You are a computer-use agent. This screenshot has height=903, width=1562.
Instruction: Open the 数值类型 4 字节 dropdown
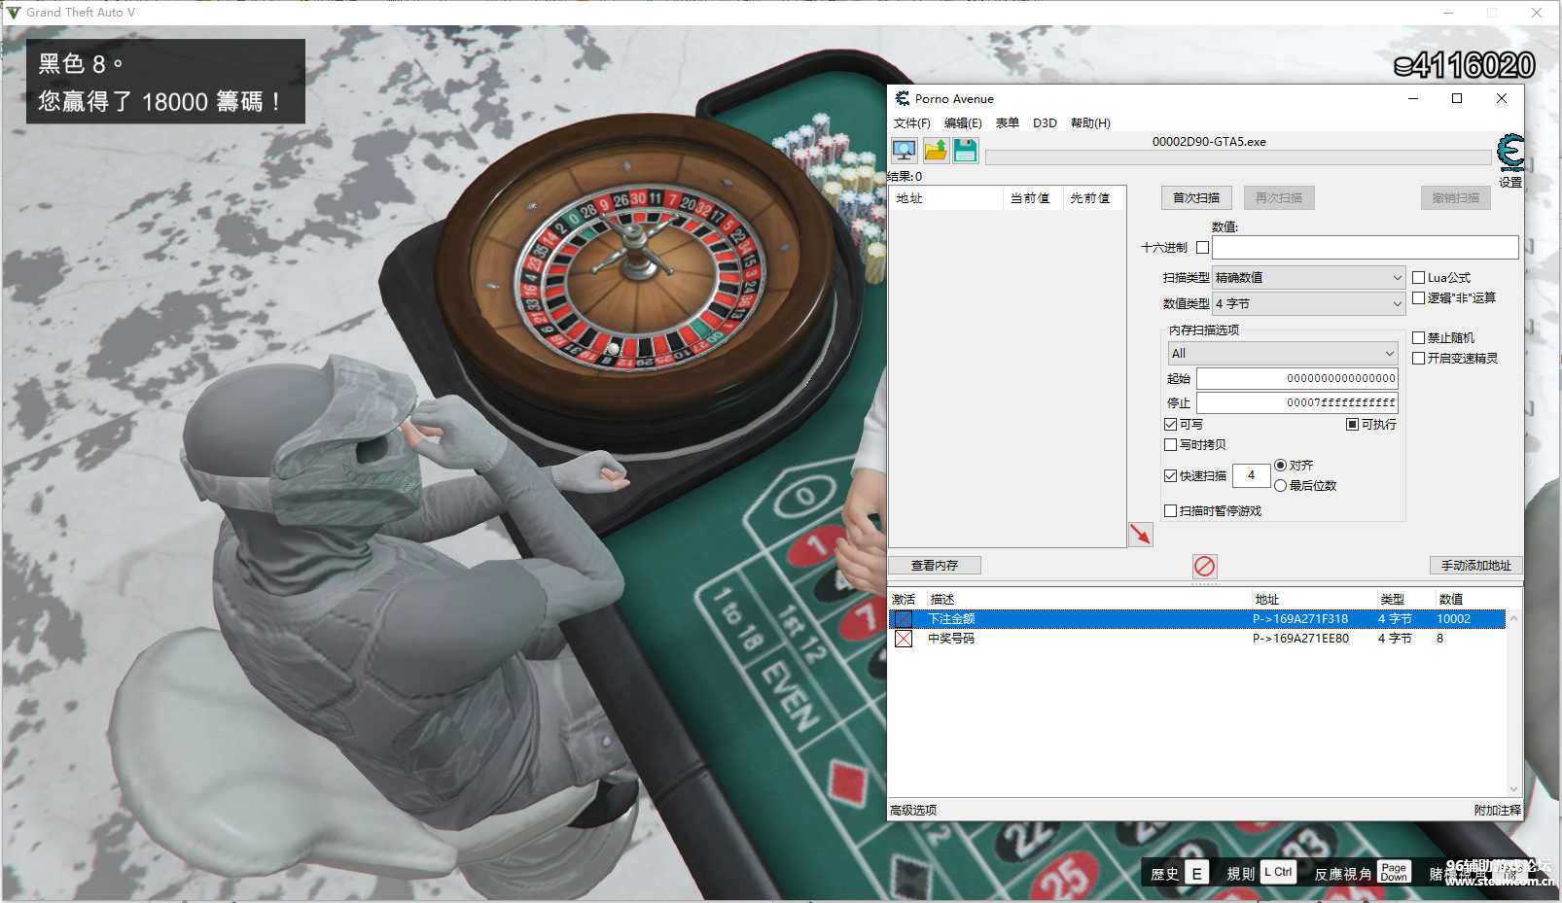click(x=1308, y=304)
